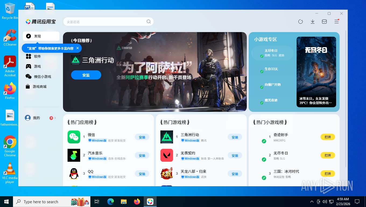Open CCleaner desktop shortcut
The image size is (366, 207).
click(x=10, y=37)
